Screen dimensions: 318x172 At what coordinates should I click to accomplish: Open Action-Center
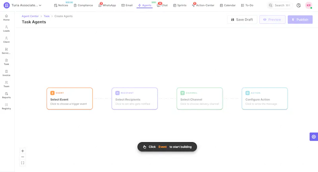(203, 5)
